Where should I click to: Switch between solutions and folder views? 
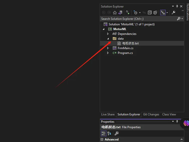pyautogui.click(x=120, y=13)
